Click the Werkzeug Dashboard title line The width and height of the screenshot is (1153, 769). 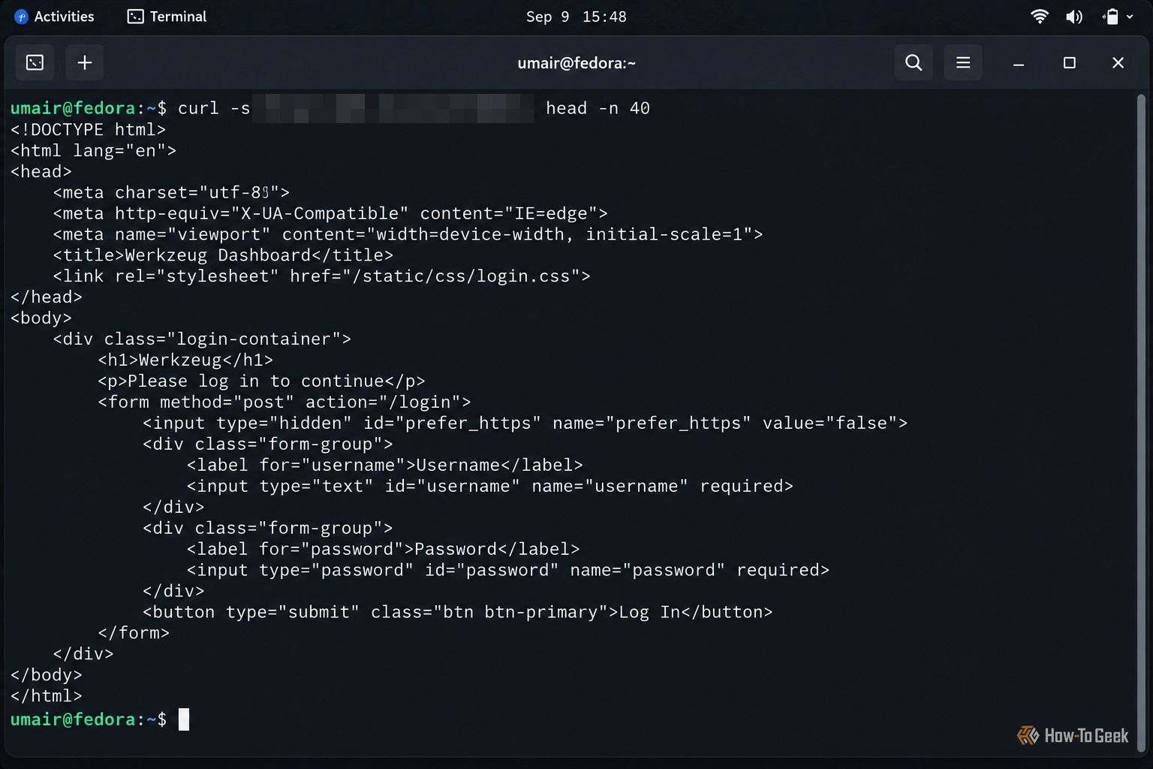[223, 255]
